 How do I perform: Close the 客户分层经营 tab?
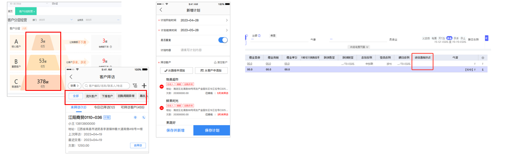point(34,12)
